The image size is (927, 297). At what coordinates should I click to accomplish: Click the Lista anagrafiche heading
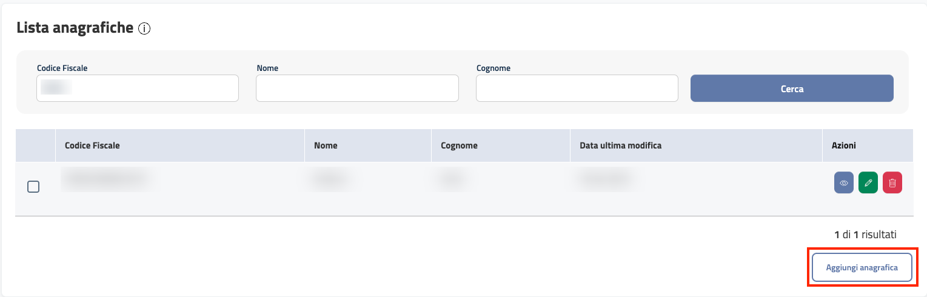pyautogui.click(x=75, y=28)
